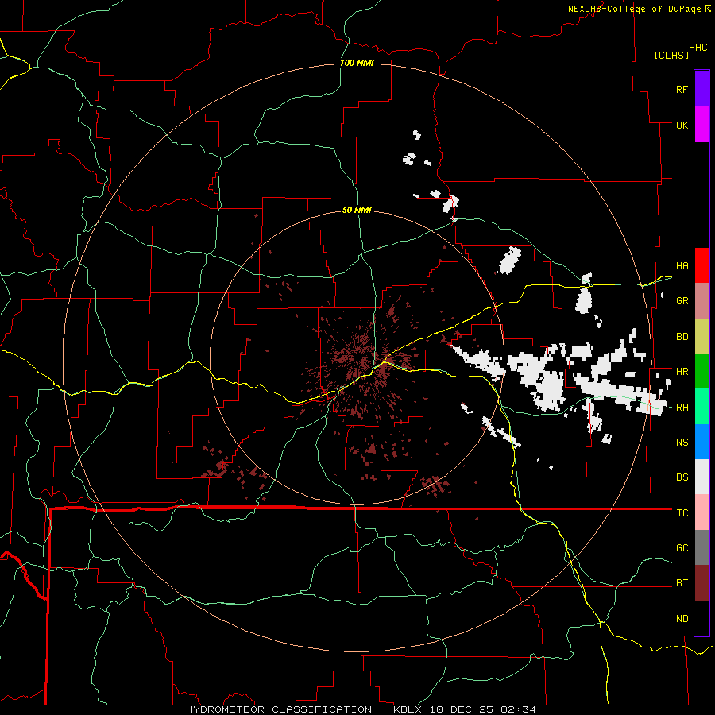
Task: Click the 'RA' legend label
Action: 682,407
